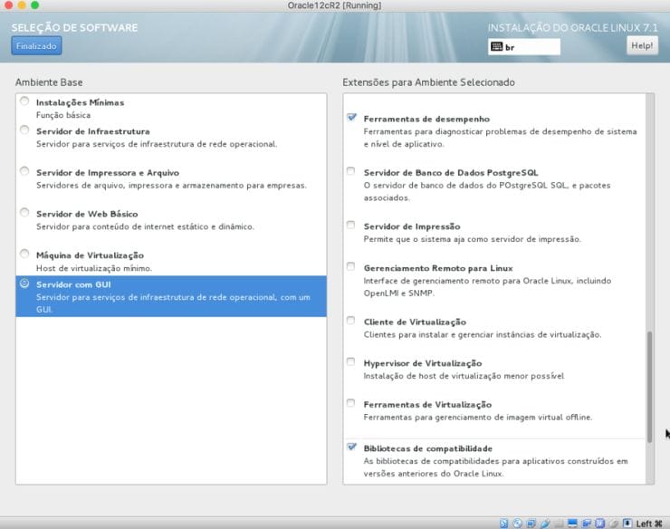
Task: Uncheck Ferramentas de desempenho checkbox
Action: 351,117
